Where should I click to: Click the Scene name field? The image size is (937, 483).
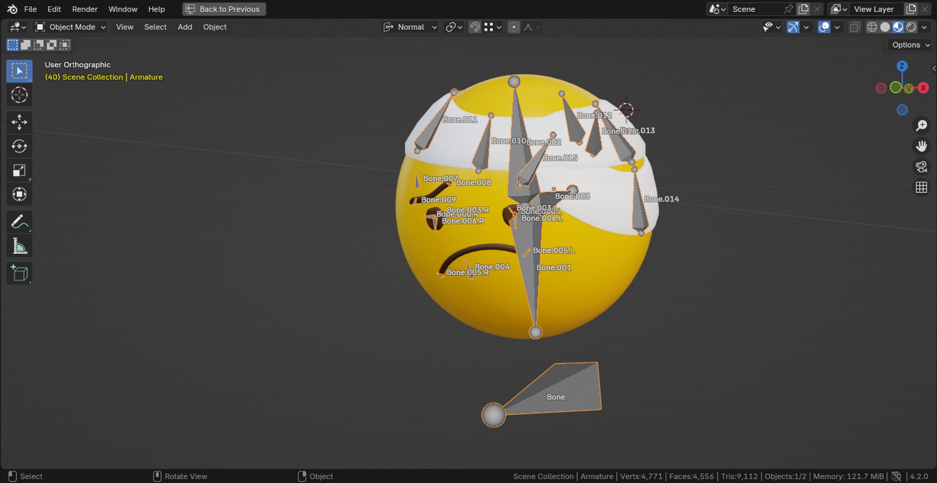click(756, 9)
